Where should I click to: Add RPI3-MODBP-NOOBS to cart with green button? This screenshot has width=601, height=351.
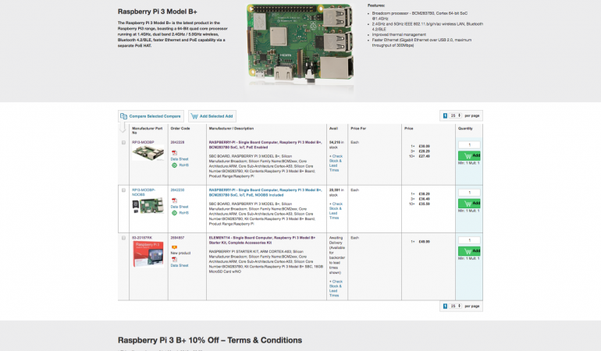pyautogui.click(x=469, y=203)
